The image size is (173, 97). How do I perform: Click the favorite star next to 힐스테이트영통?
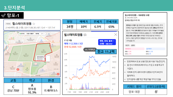pos(34,24)
